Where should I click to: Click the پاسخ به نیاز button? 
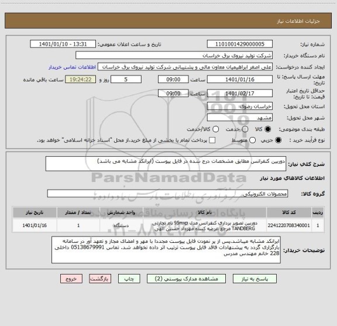pyautogui.click(x=255, y=279)
